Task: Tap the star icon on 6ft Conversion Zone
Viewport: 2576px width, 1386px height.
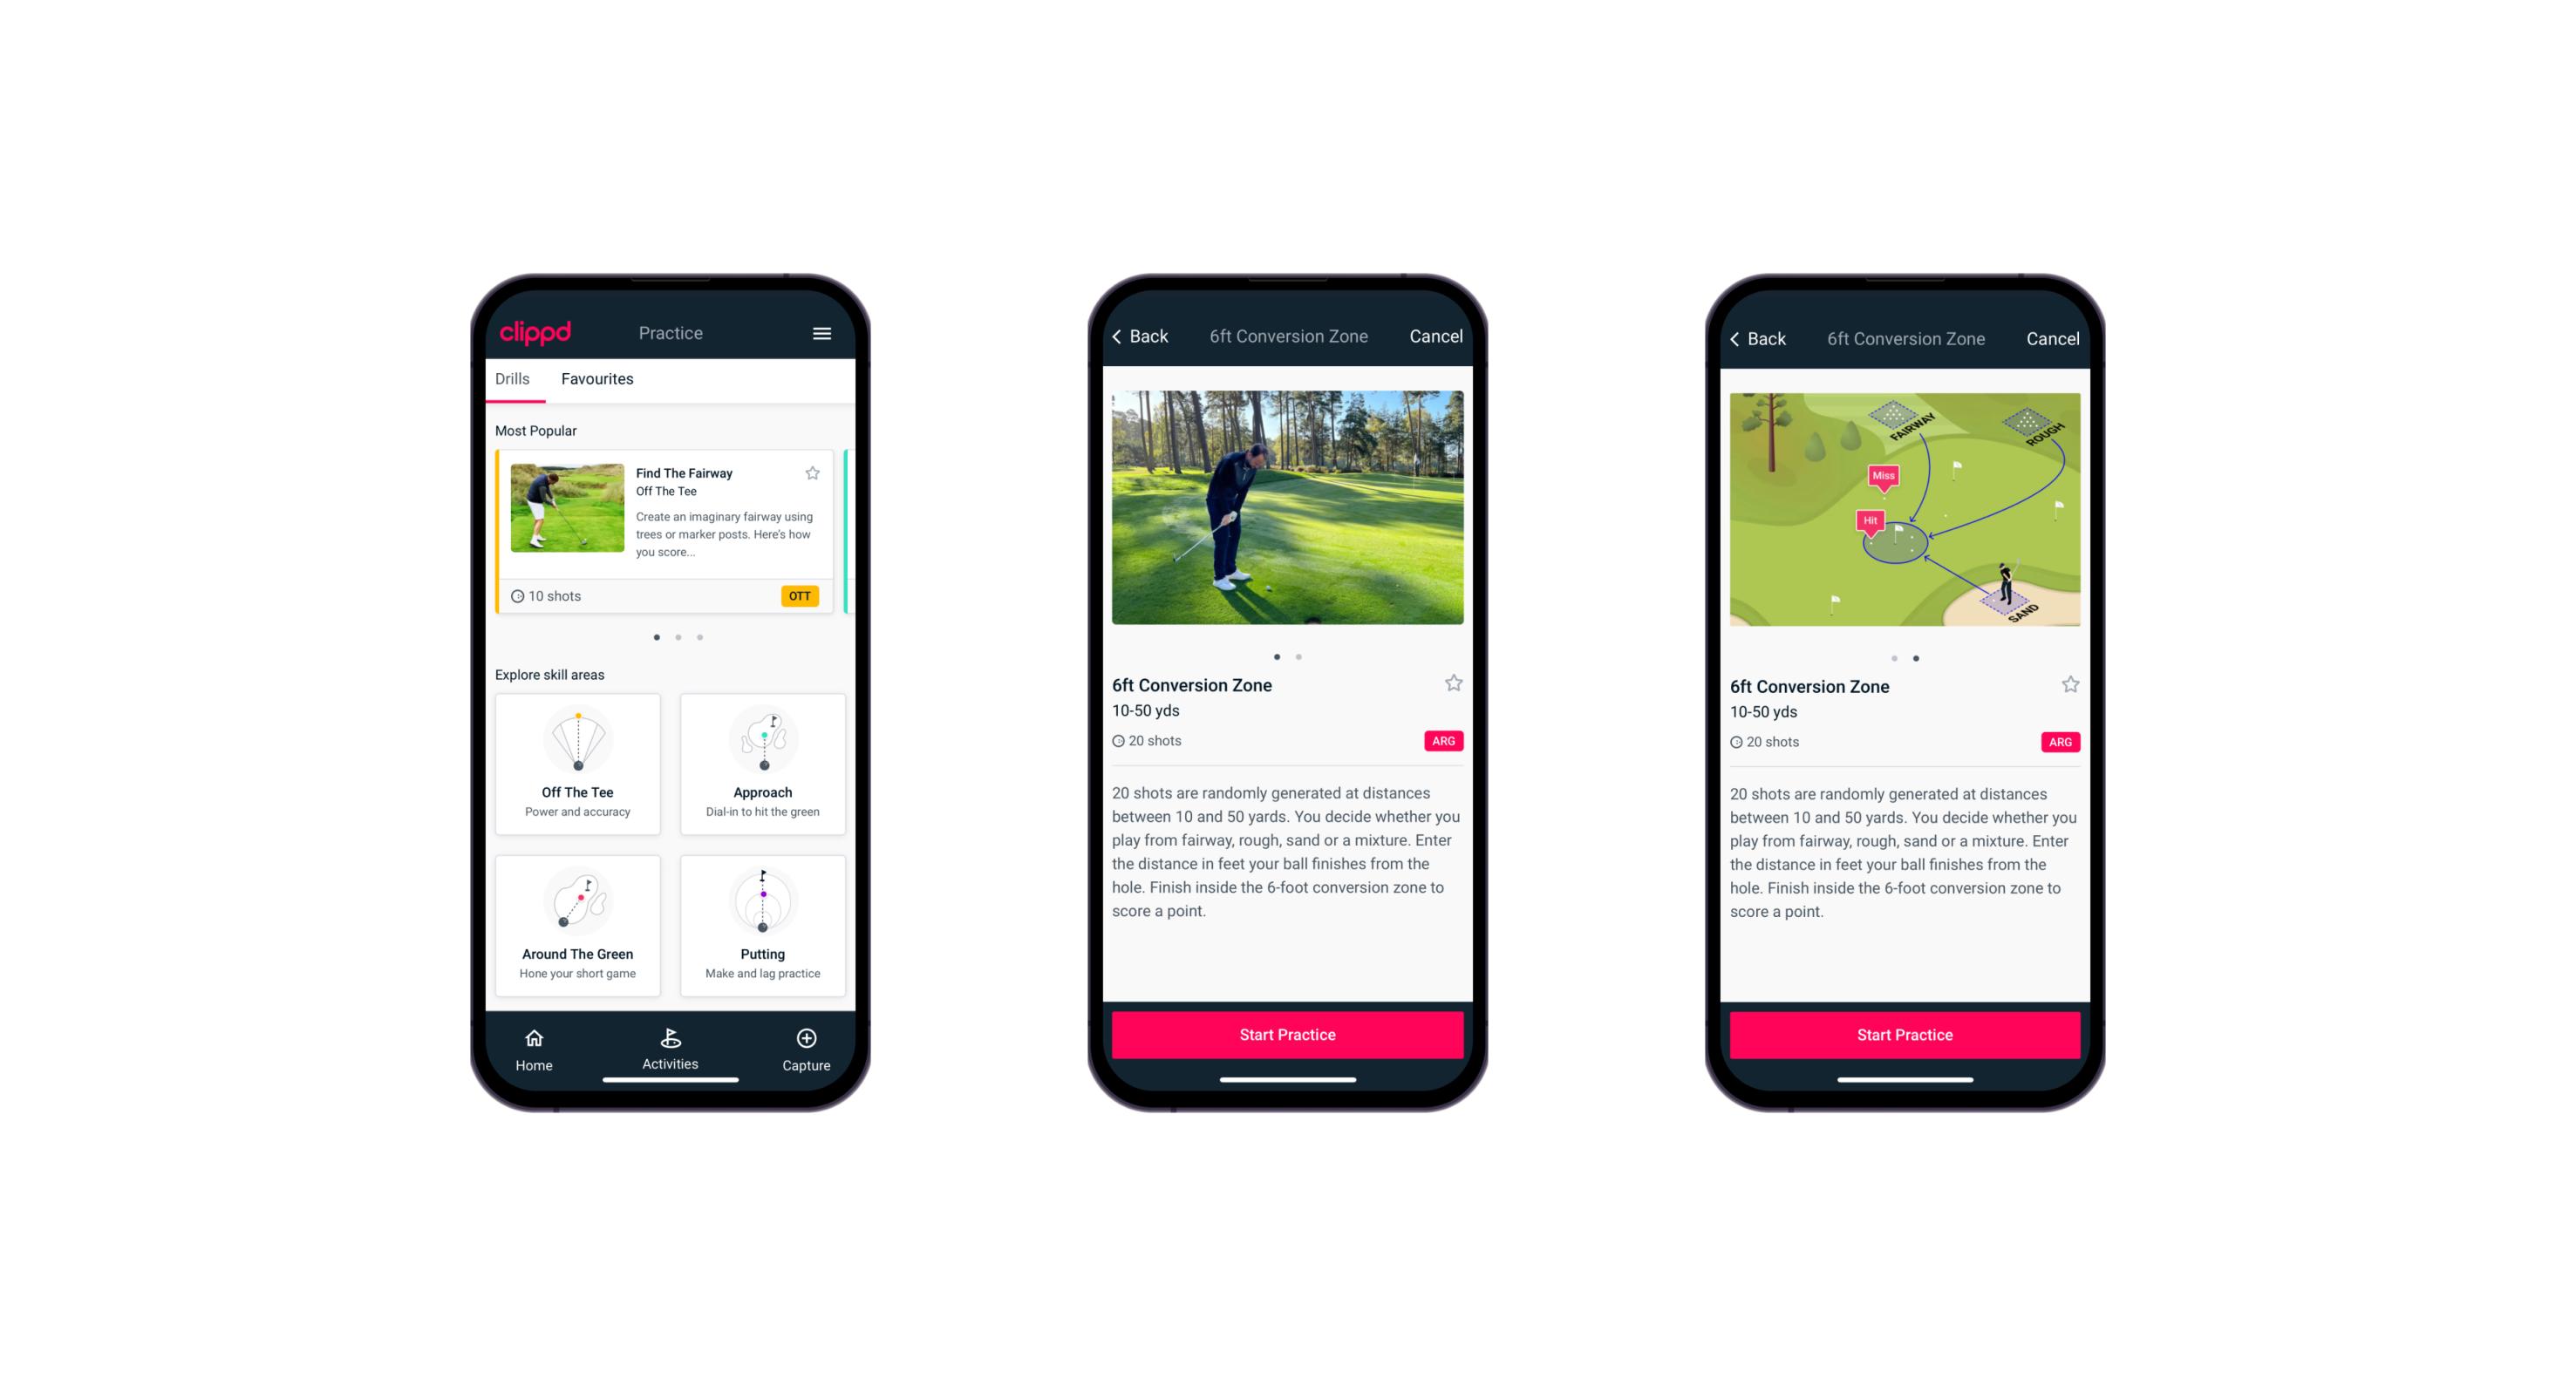Action: [1455, 688]
